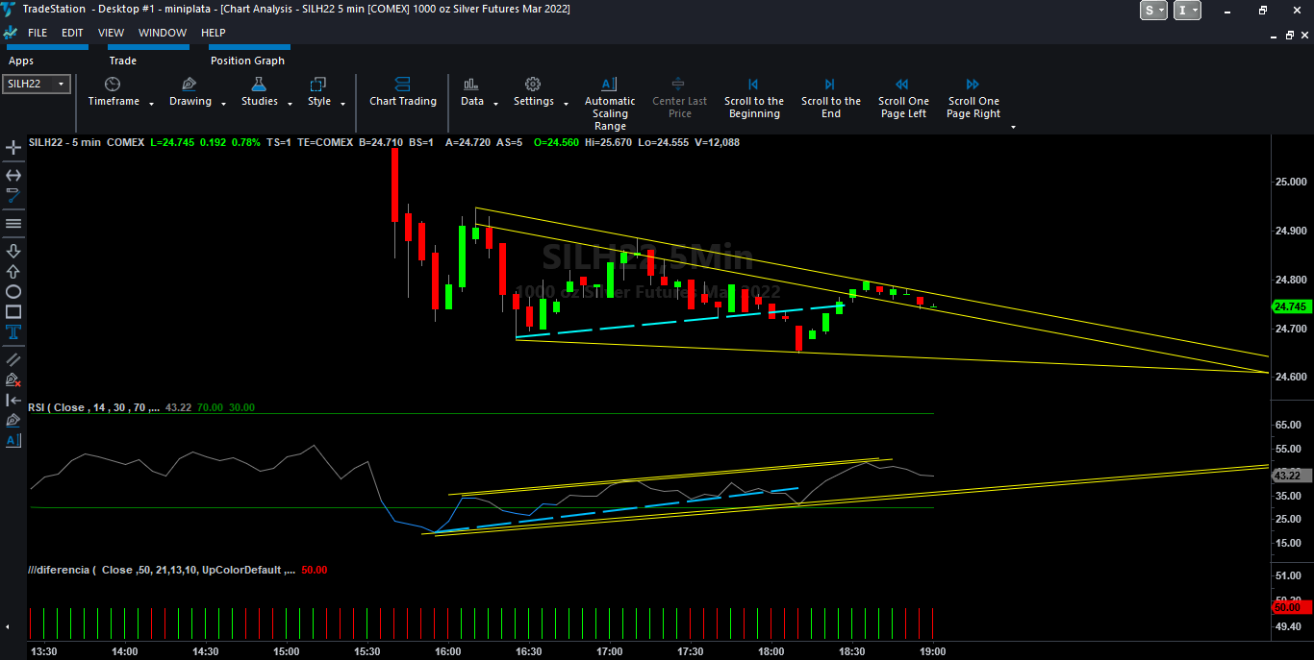Open the FILE menu
The image size is (1314, 660).
click(x=38, y=33)
